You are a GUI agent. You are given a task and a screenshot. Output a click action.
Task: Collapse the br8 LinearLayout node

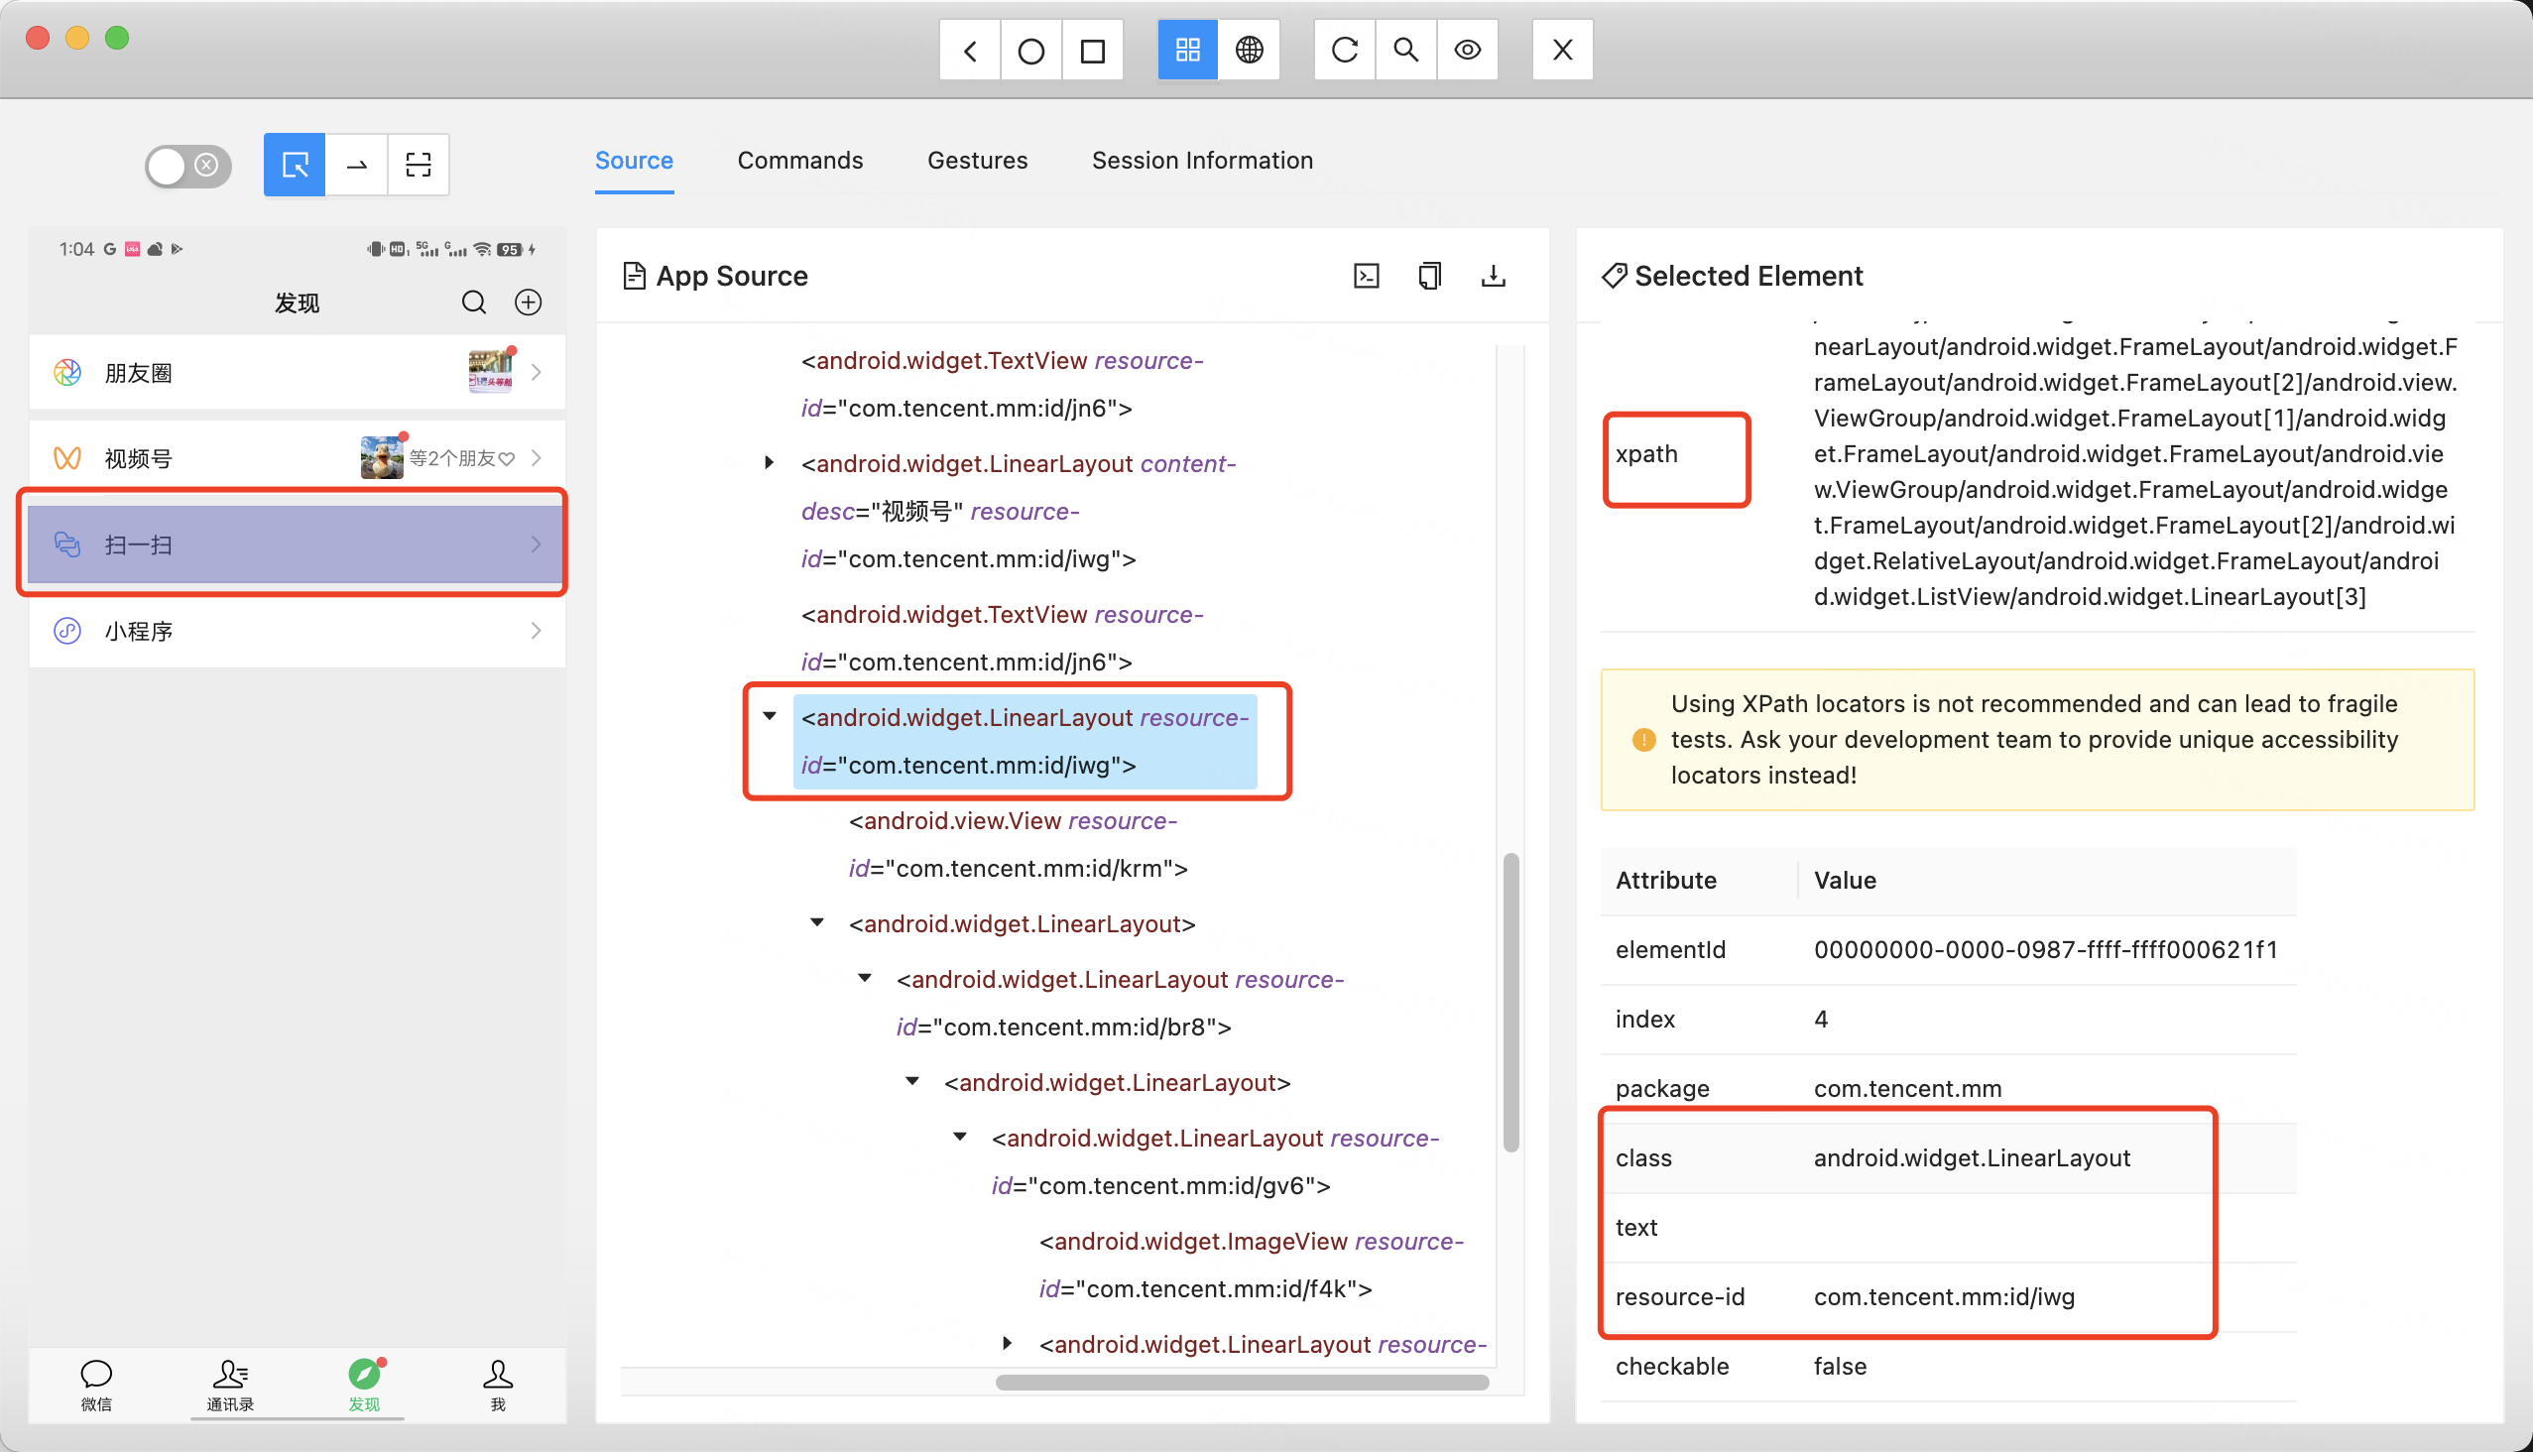tap(865, 978)
